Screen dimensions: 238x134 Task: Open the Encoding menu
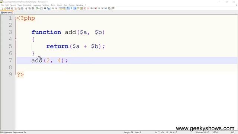pyautogui.click(x=27, y=5)
